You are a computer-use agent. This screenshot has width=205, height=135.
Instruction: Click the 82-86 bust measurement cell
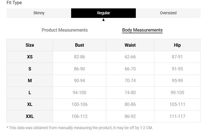click(x=79, y=57)
